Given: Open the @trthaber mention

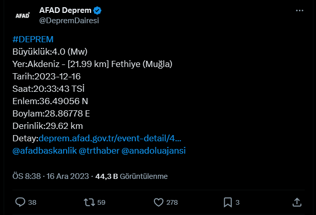Looking at the screenshot, I should (99, 151).
